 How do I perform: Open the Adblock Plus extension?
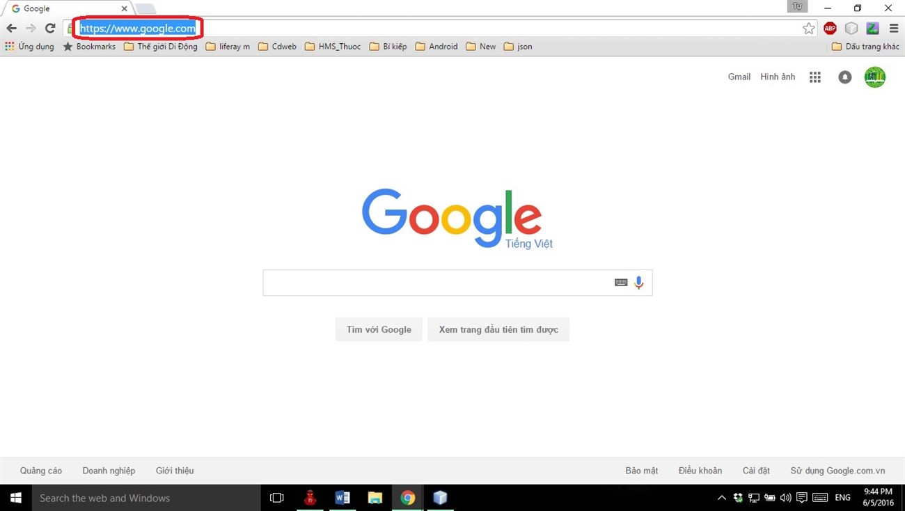pyautogui.click(x=830, y=29)
